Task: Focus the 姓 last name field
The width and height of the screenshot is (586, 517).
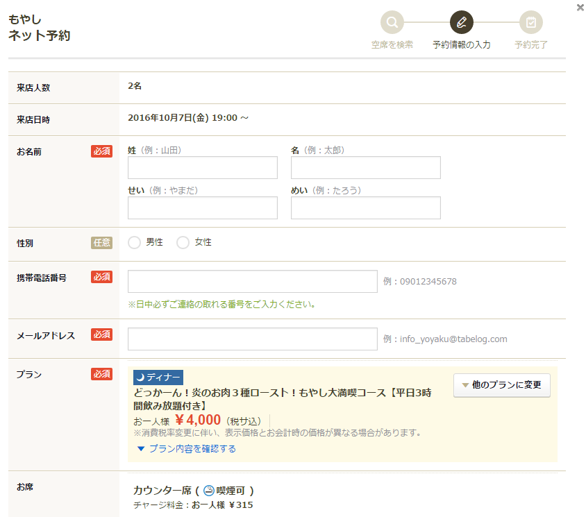Action: [x=203, y=168]
